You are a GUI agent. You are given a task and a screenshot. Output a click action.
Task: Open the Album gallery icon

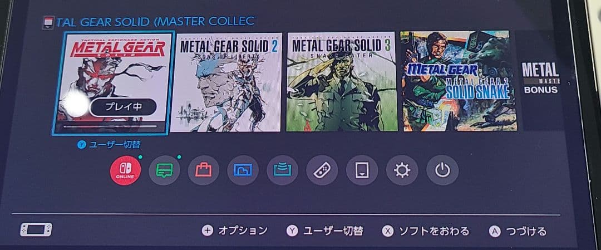coord(243,170)
